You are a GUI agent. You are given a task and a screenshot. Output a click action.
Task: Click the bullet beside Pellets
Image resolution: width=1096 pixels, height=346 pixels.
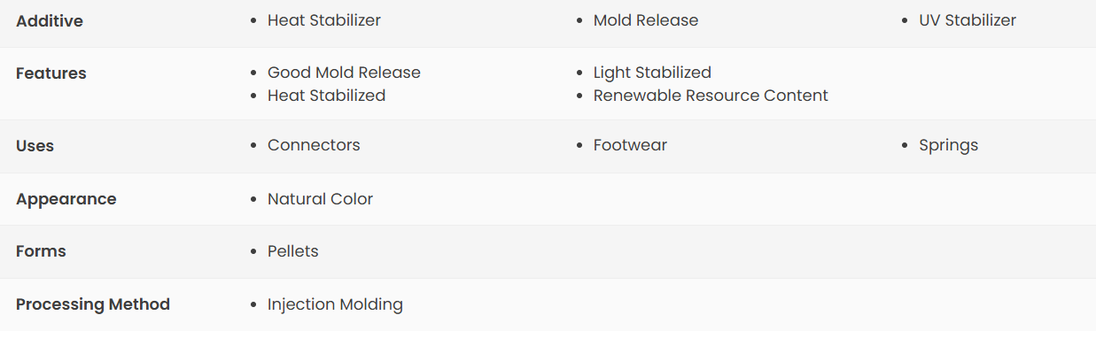pyautogui.click(x=255, y=252)
